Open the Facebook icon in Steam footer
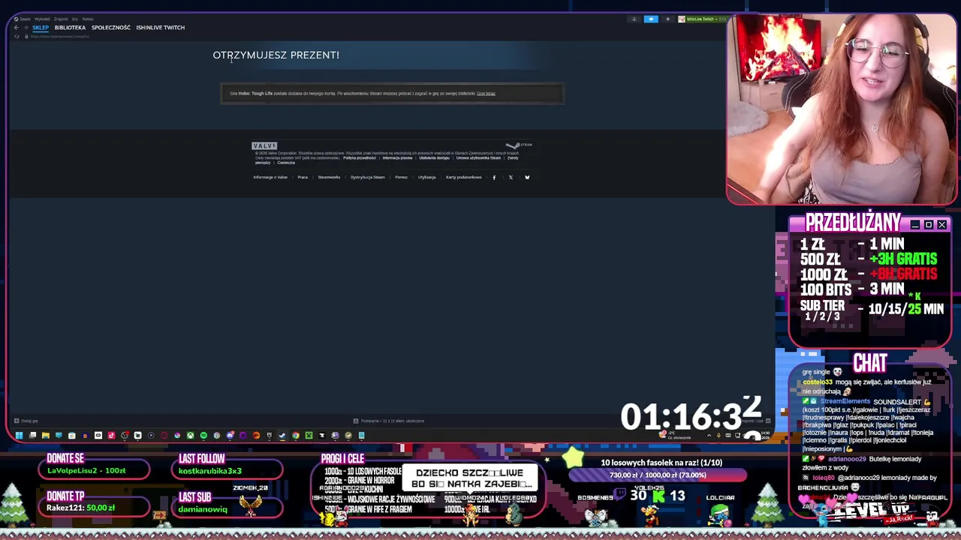This screenshot has width=961, height=540. (x=494, y=177)
